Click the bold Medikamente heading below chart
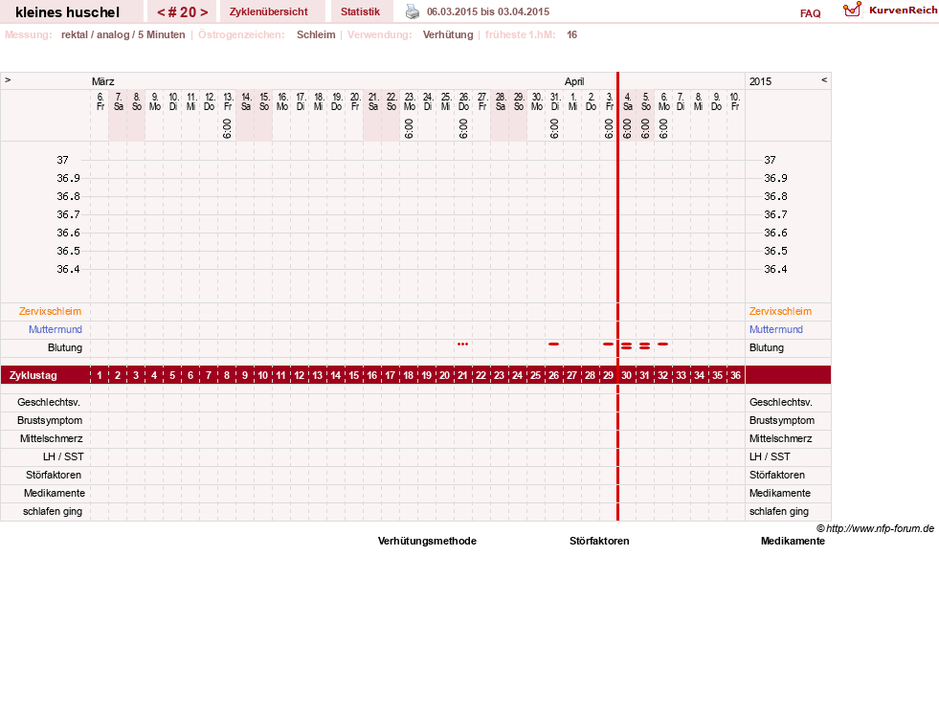 (x=793, y=541)
